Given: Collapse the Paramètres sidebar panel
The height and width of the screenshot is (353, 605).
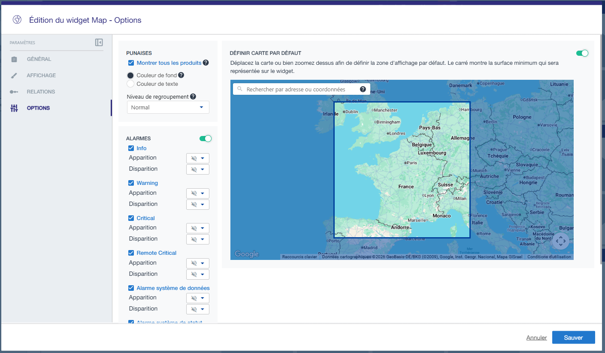Looking at the screenshot, I should coord(99,42).
